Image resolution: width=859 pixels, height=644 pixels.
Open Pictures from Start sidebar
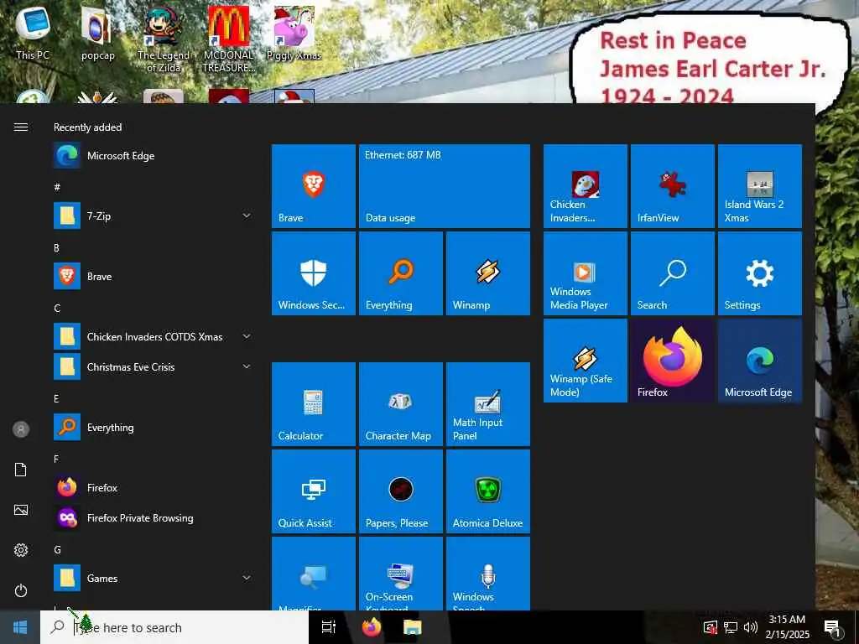point(21,510)
